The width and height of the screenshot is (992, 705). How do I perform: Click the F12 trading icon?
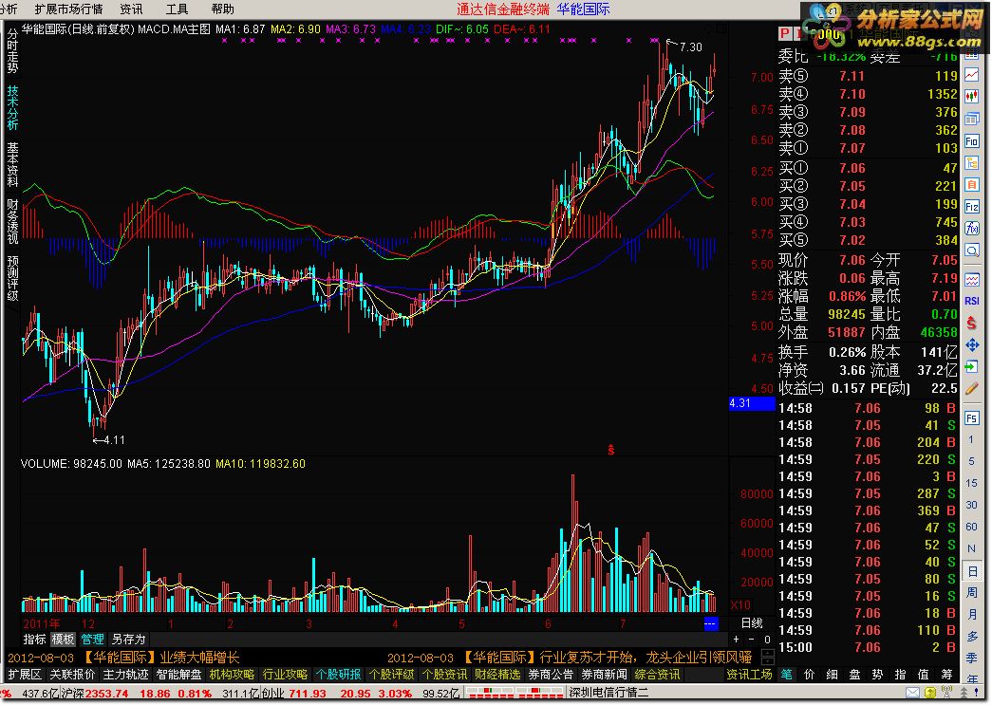[x=972, y=207]
